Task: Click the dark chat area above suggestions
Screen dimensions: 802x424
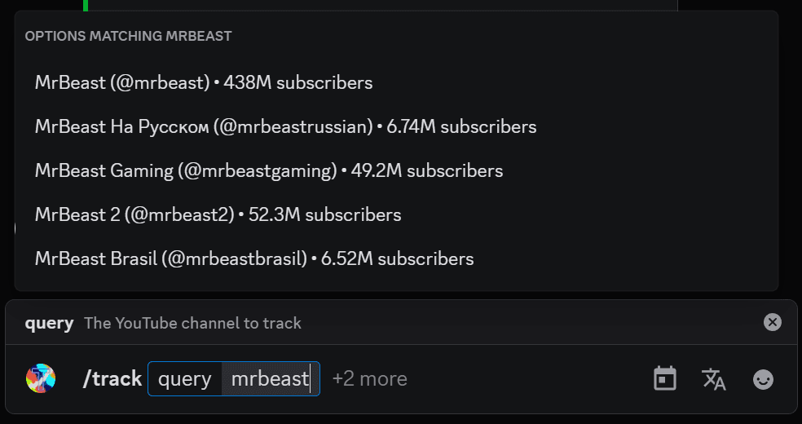Action: [x=367, y=4]
